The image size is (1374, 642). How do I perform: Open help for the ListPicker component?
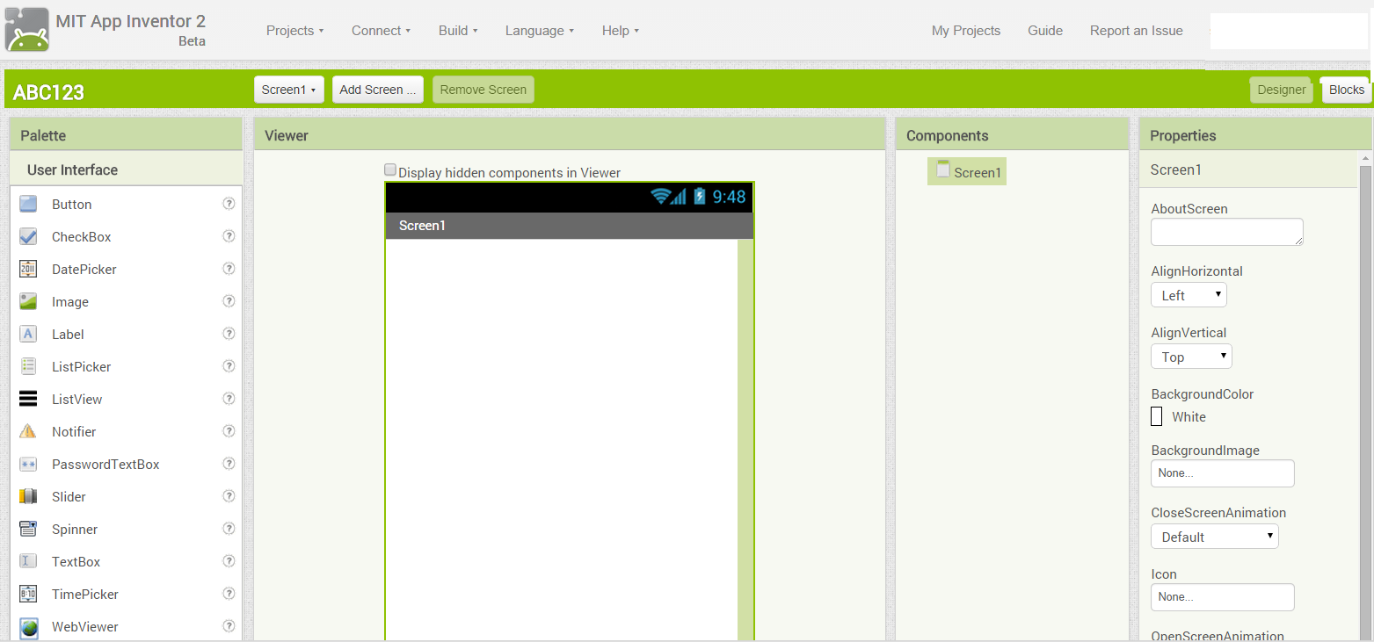[x=229, y=365]
